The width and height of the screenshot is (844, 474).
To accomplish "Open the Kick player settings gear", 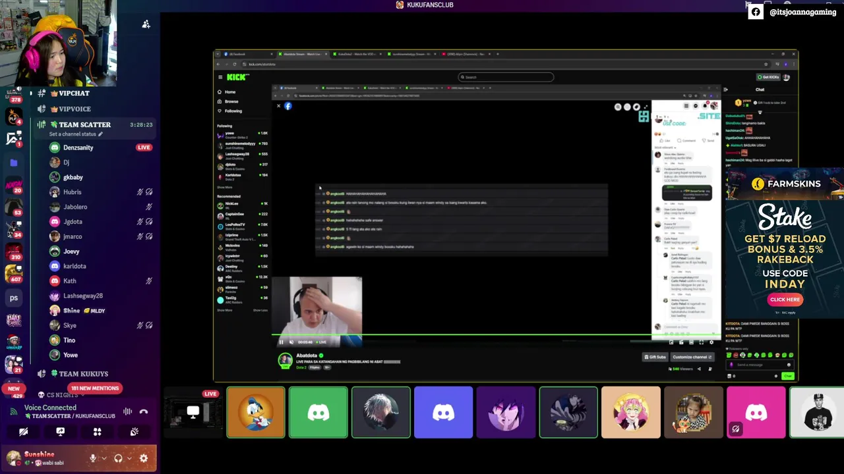I will pos(711,342).
